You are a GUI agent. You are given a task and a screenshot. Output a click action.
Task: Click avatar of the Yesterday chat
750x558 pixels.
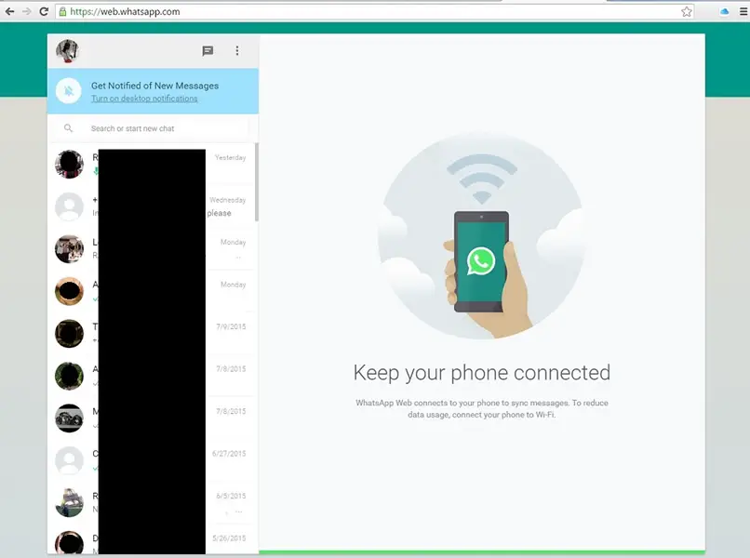(69, 164)
